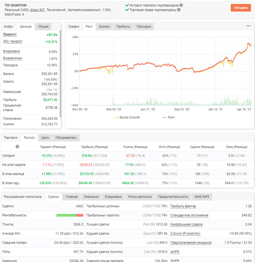This screenshot has width=255, height=262.
Task: Toggle the Equity Growth legend series
Action: (127, 117)
